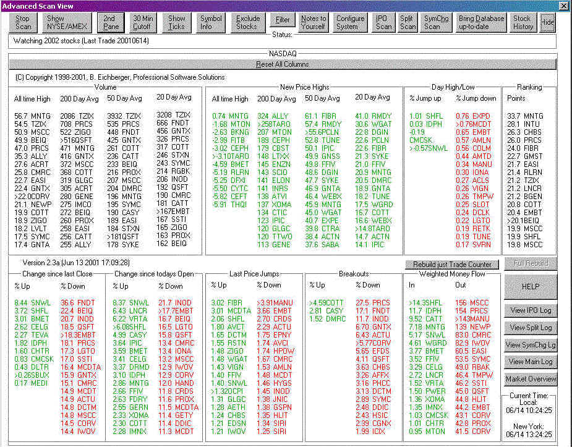Select >14.3SHFL in Weighted Money Flow In
This screenshot has width=572, height=447.
425,302
